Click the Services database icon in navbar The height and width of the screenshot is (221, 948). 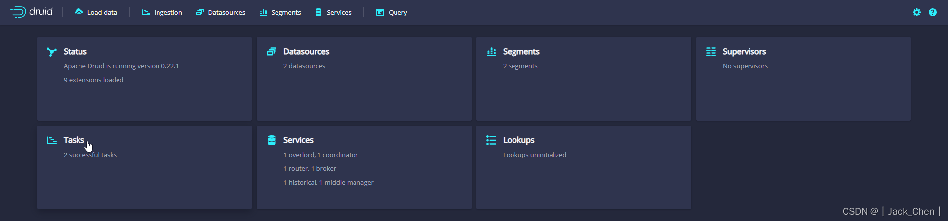[x=318, y=12]
